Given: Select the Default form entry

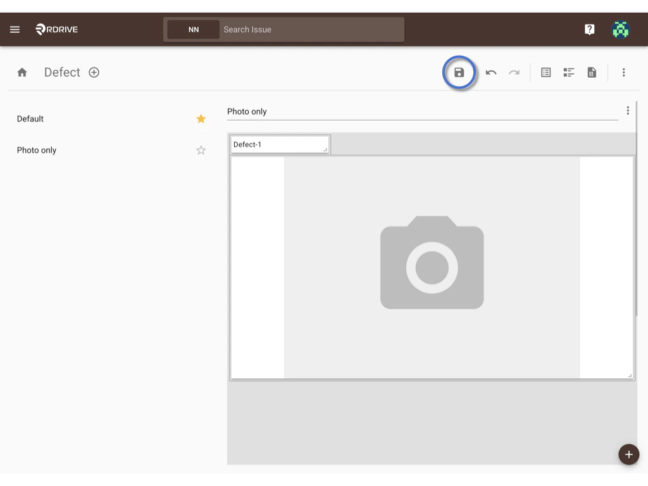Looking at the screenshot, I should point(30,118).
